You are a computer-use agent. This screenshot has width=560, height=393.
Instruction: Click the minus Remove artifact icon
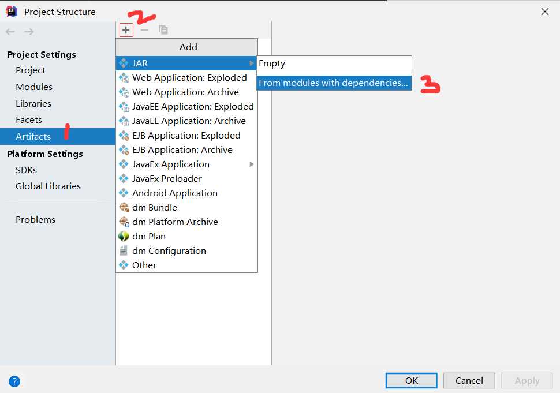144,30
